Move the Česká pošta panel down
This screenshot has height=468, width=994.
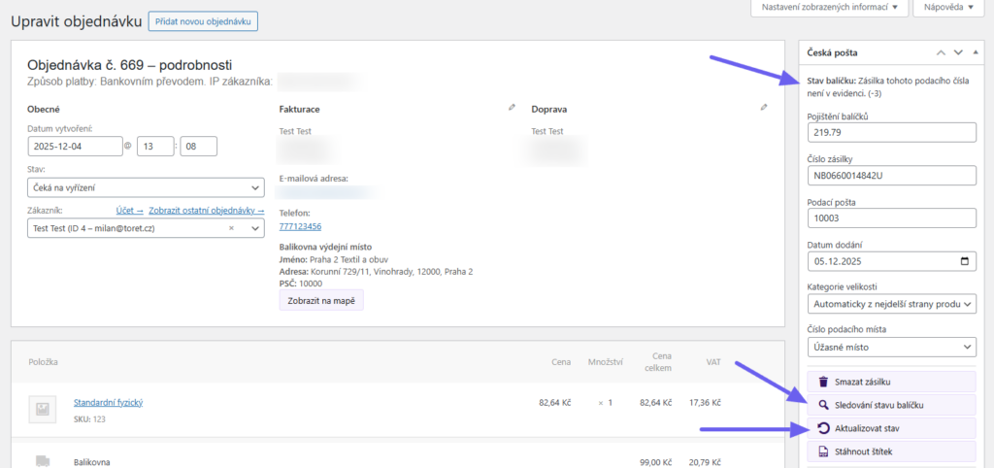(x=958, y=52)
